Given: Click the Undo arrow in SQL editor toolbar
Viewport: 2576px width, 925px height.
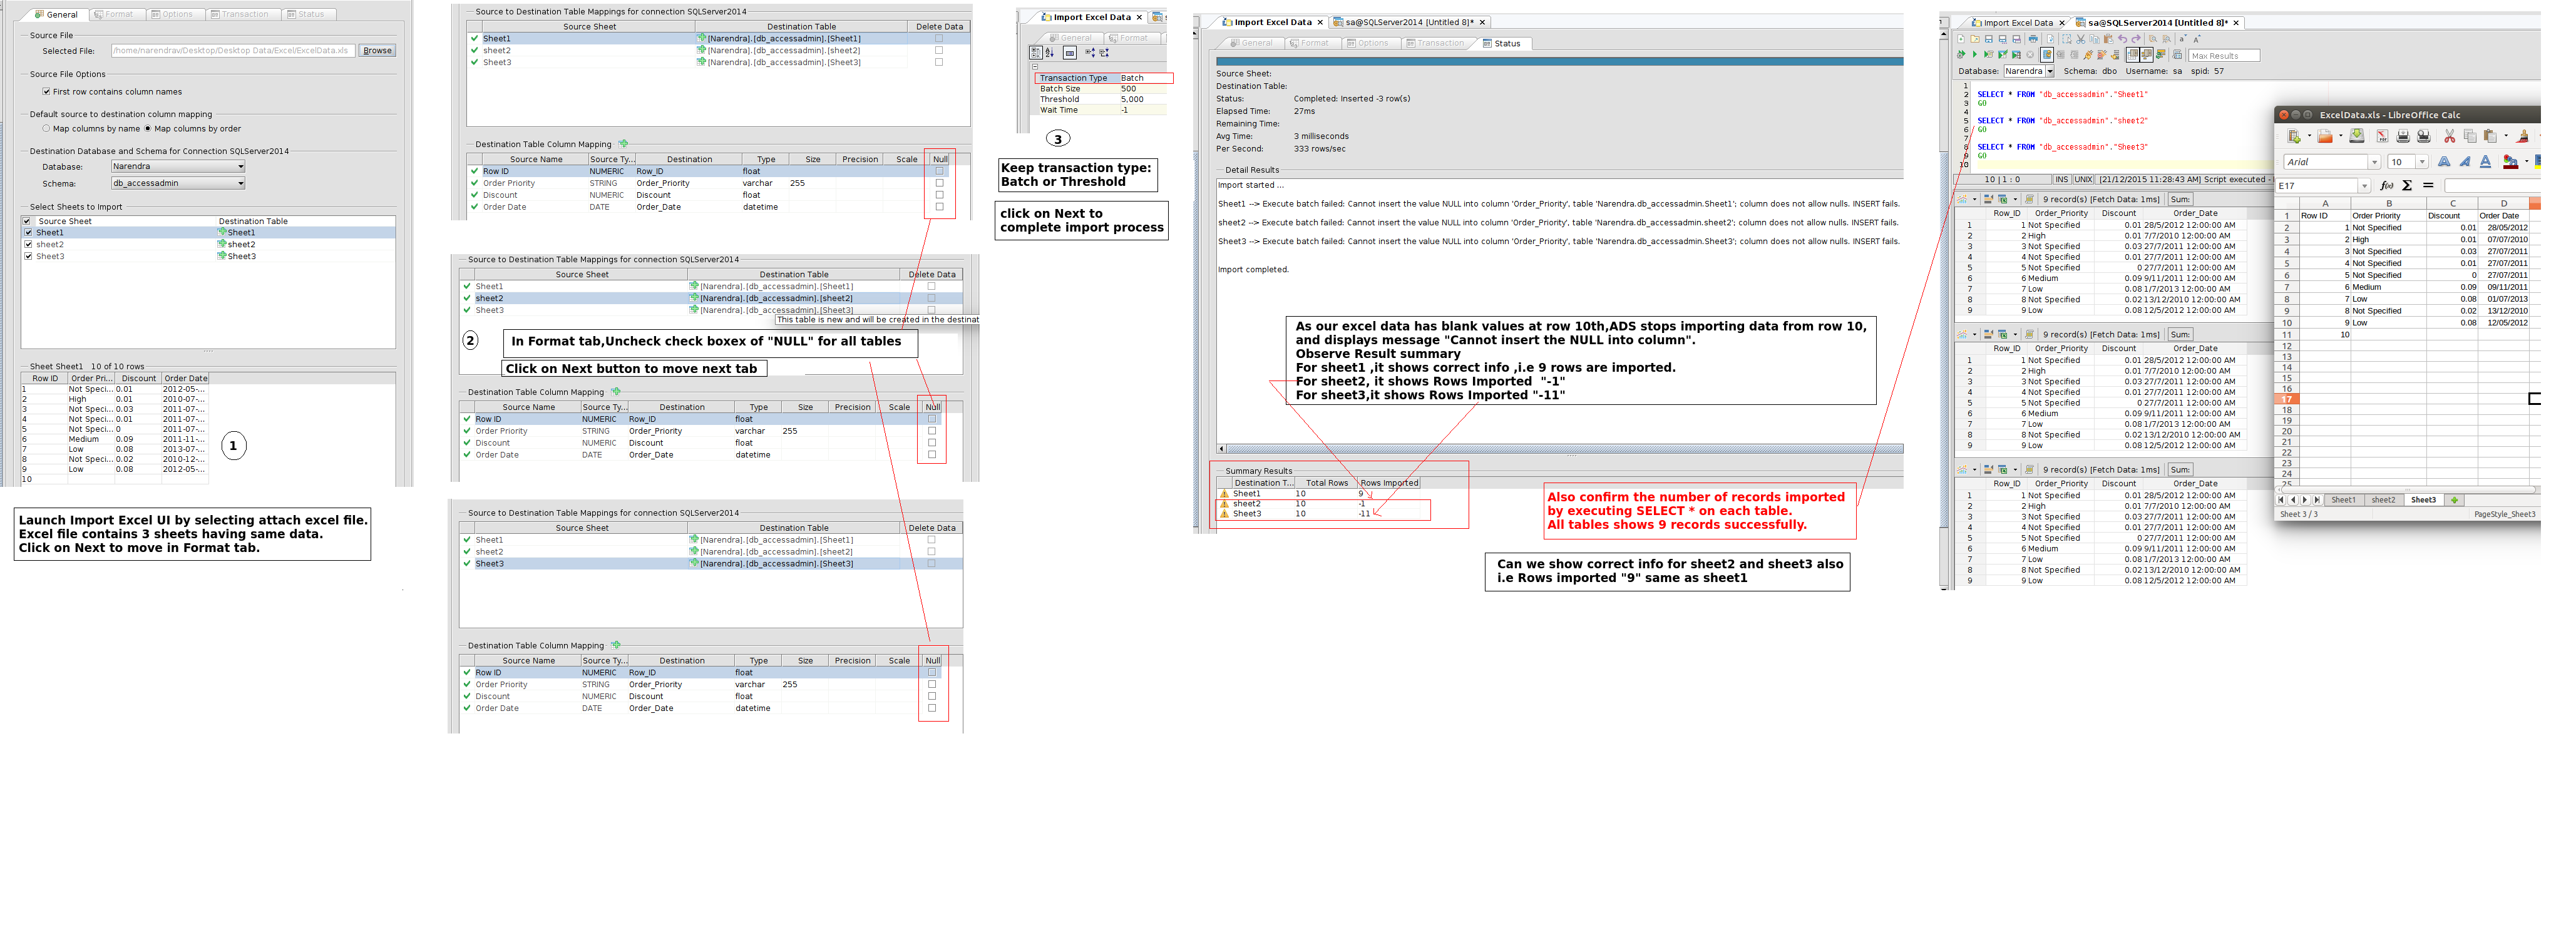Looking at the screenshot, I should pos(2123,39).
